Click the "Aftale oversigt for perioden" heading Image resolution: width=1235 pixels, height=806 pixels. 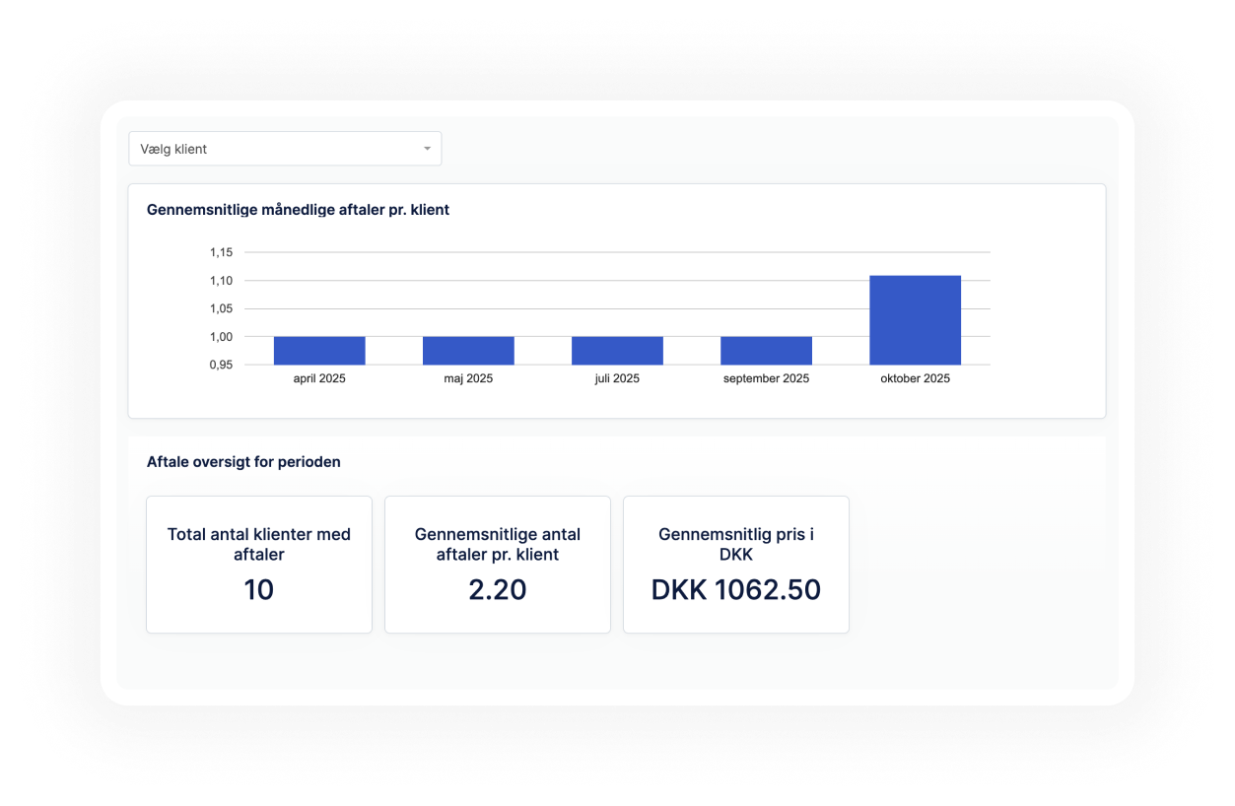[243, 461]
